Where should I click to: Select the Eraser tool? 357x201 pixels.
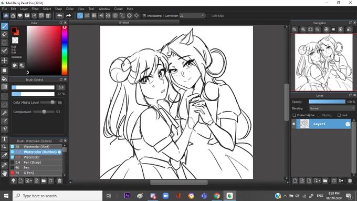pyautogui.click(x=5, y=34)
